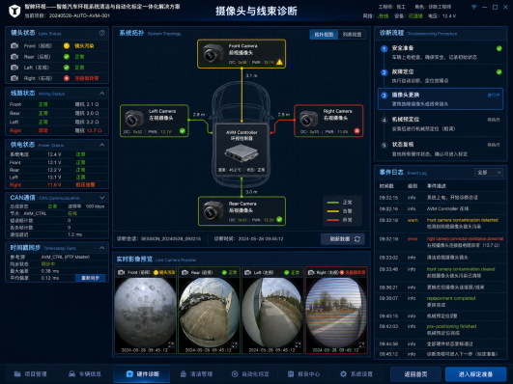Viewport: 513px width, 384px height.
Task: Select the Rear Camera node in the topology
Action: click(x=242, y=211)
